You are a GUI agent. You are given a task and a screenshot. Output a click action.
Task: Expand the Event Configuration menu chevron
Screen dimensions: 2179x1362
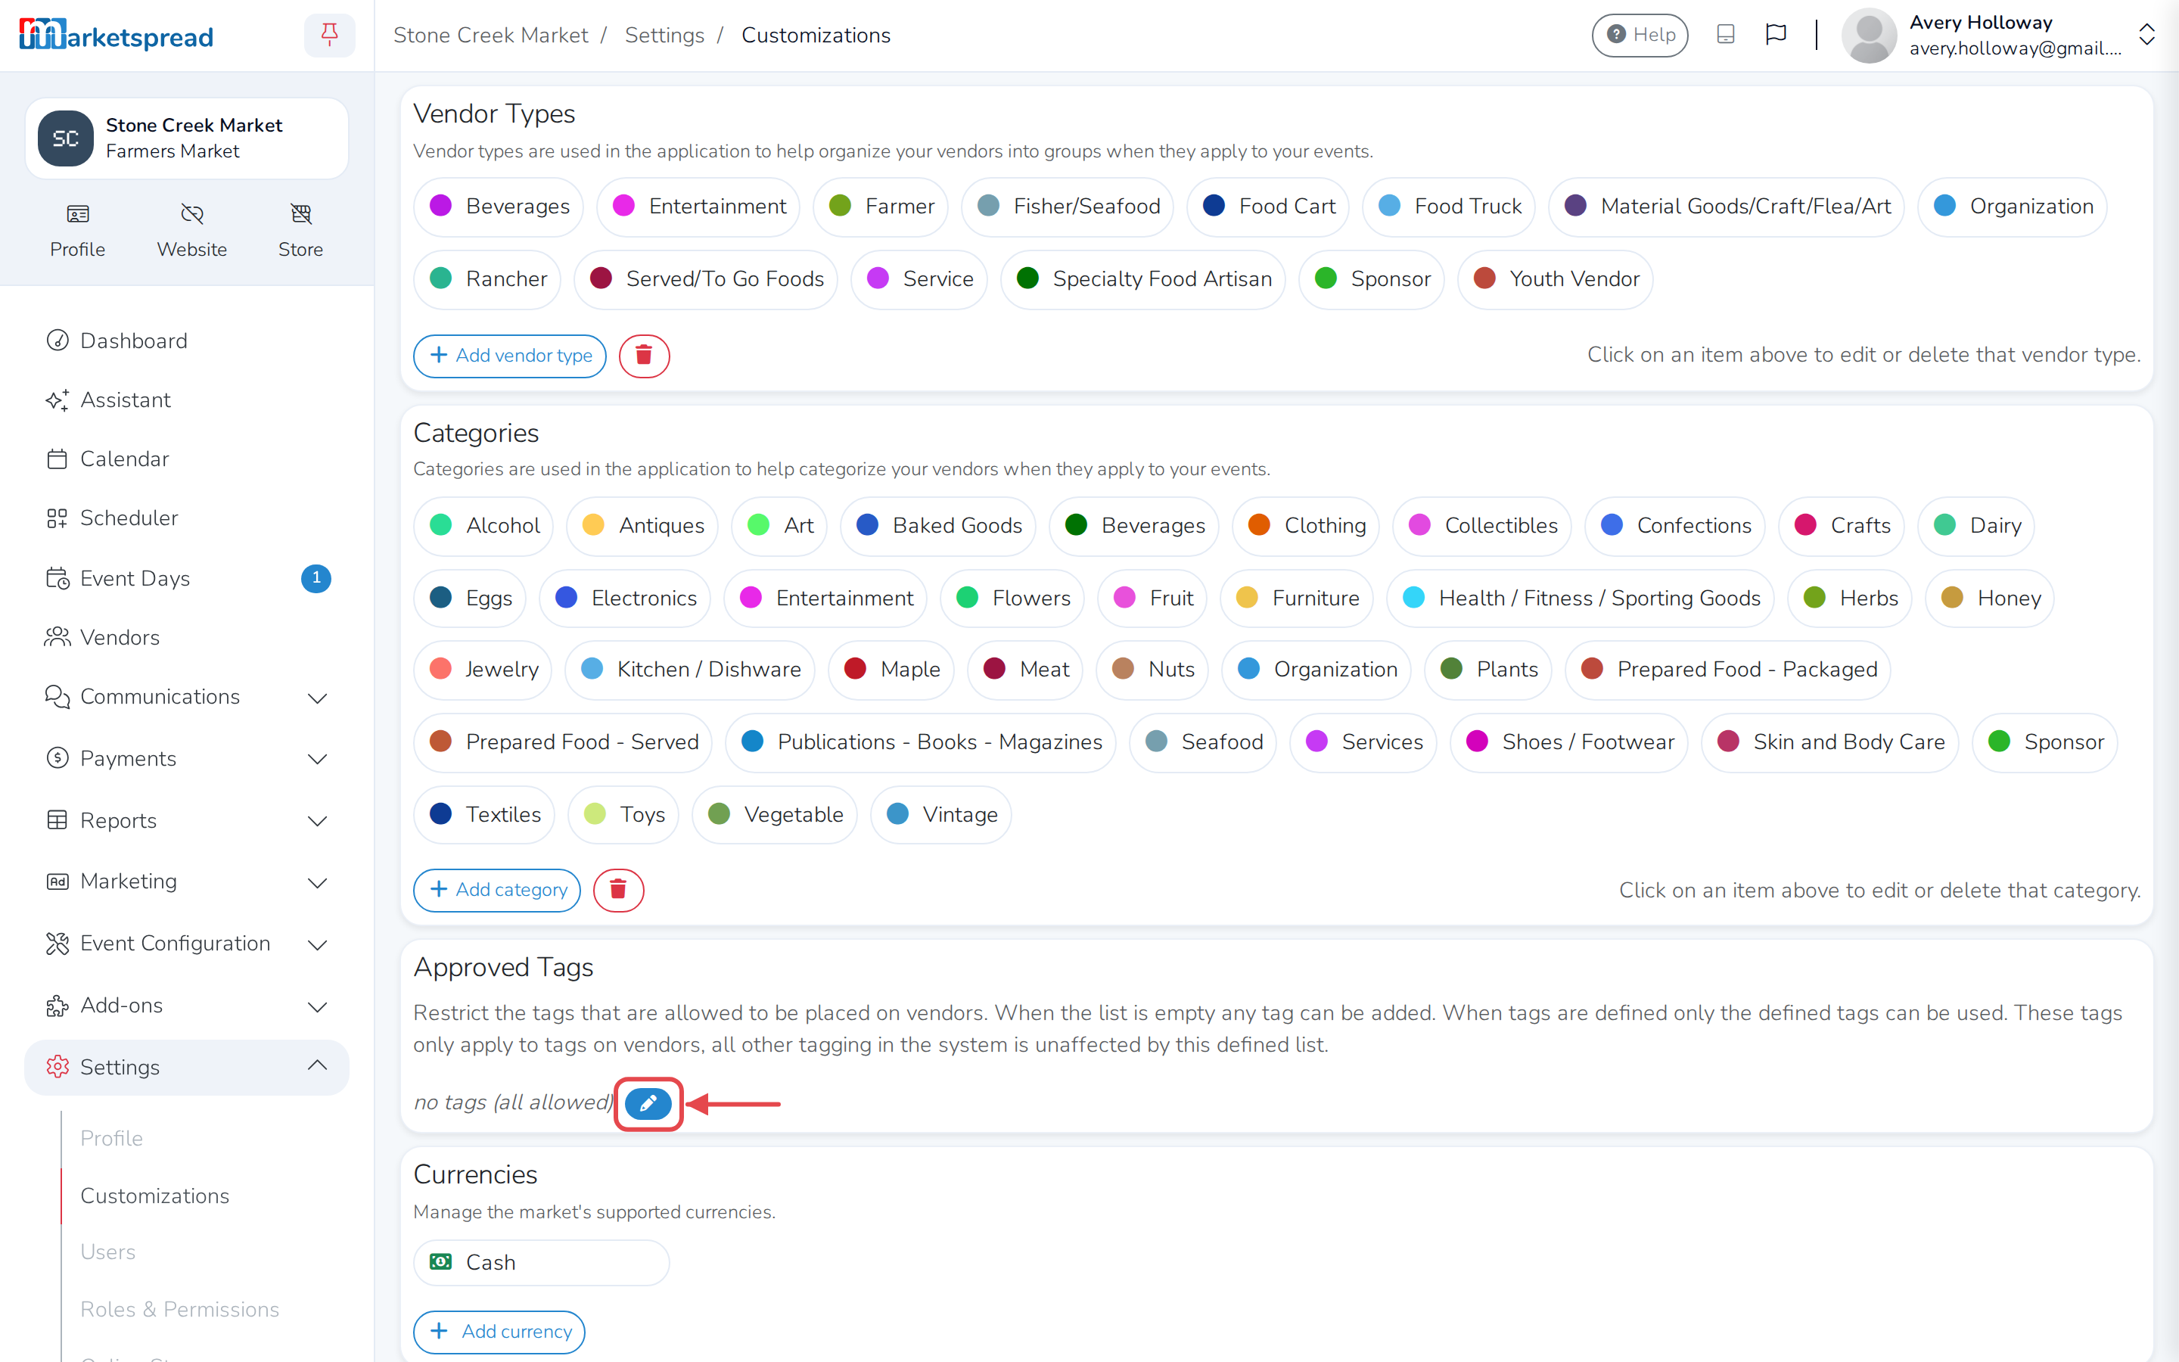pos(317,944)
